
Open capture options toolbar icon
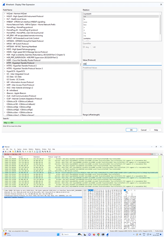pyautogui.click(x=10, y=152)
